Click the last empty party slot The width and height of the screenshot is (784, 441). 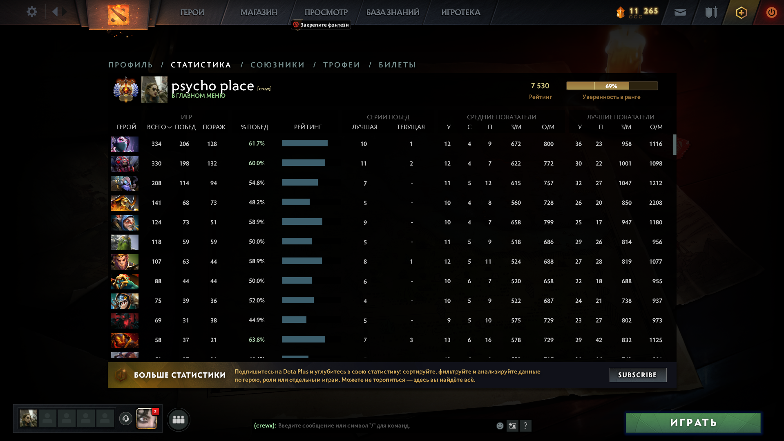[x=105, y=419]
